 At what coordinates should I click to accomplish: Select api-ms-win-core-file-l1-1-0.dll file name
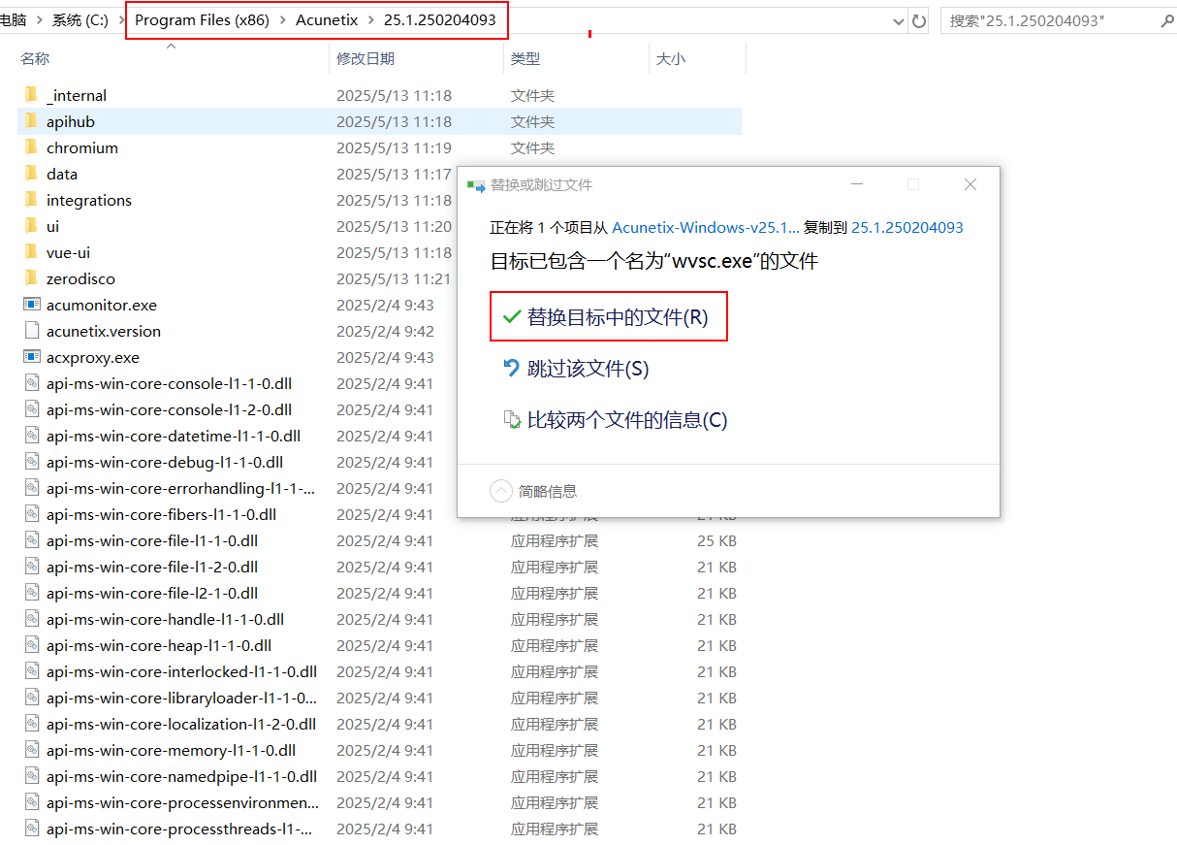pyautogui.click(x=152, y=540)
